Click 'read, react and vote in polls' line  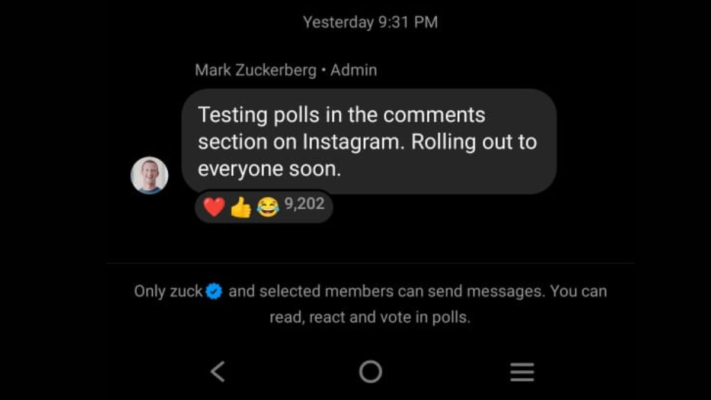coord(370,317)
